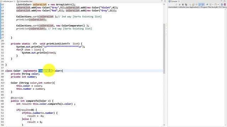Click 'result = 1;' on line 55

click(35, 122)
